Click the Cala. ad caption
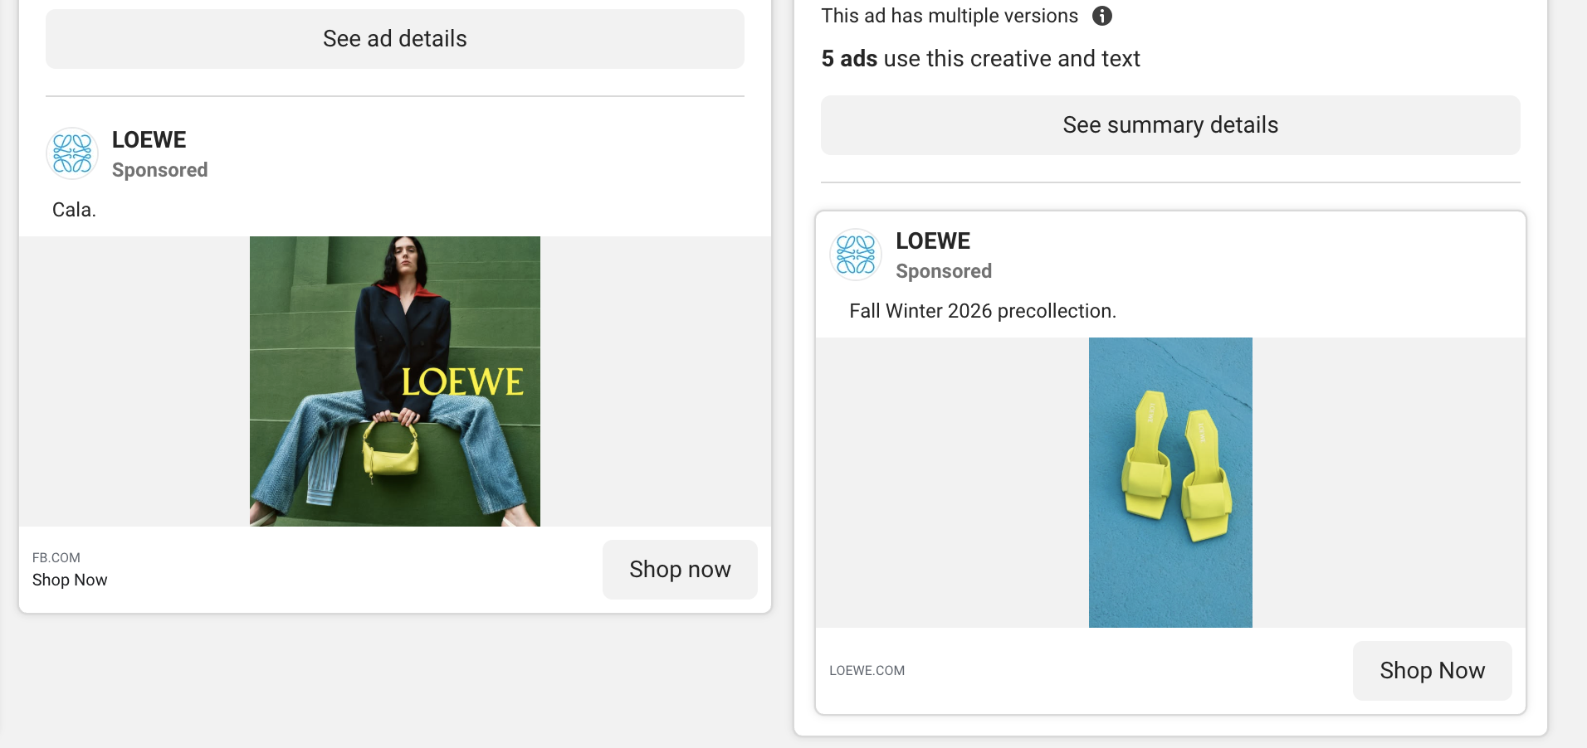 74,210
